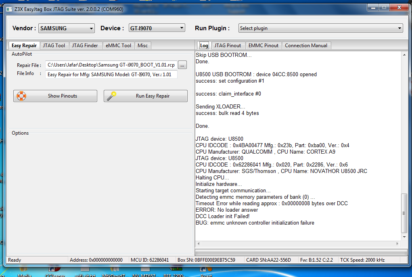Click the log vertical scrollbar thumb

[404, 213]
